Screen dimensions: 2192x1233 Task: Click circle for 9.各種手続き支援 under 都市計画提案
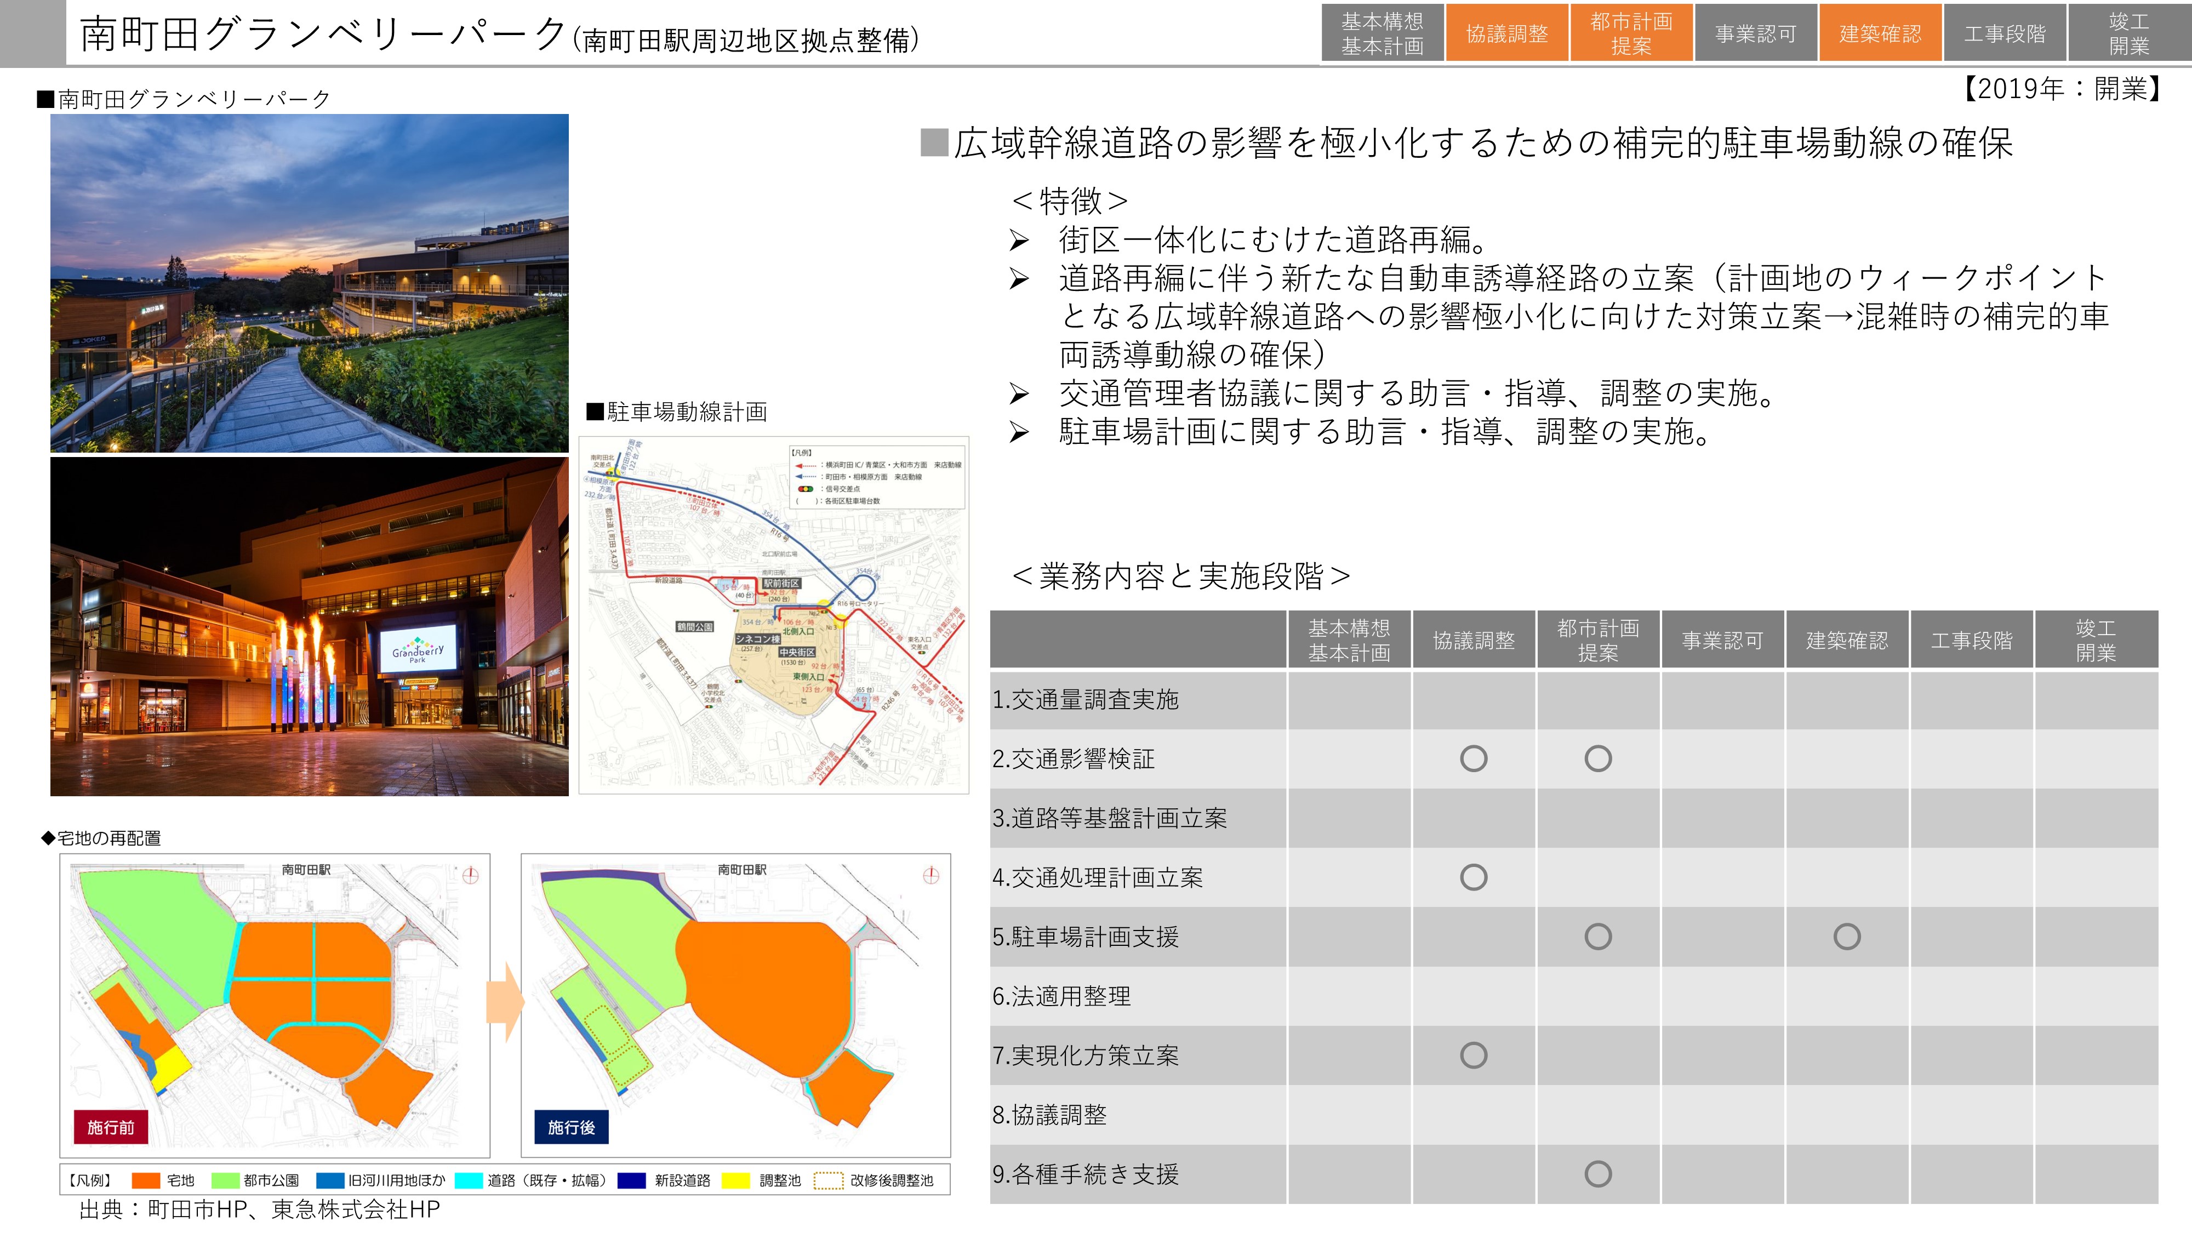[x=1598, y=1174]
